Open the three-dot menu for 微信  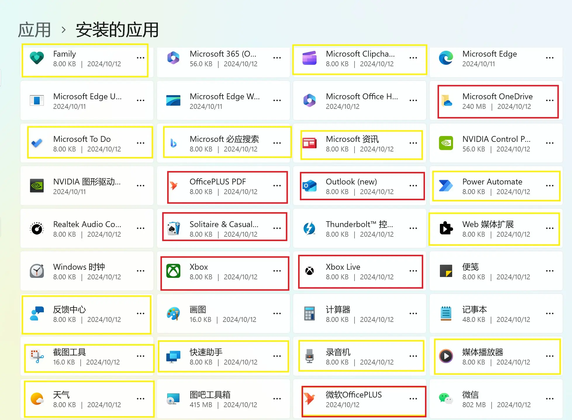(550, 399)
